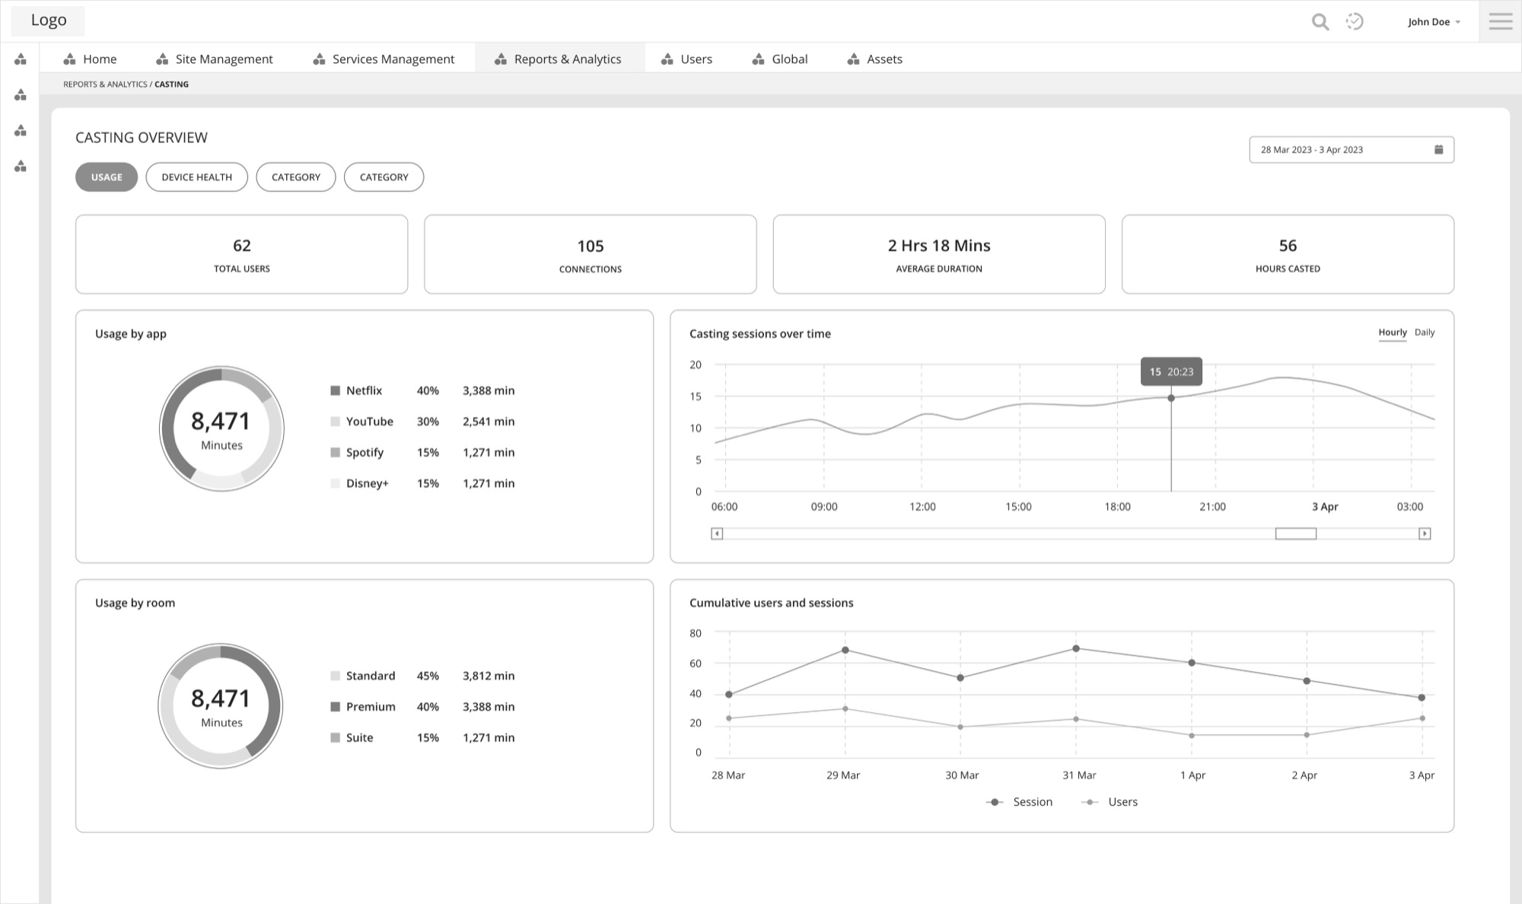The width and height of the screenshot is (1522, 904).
Task: Select the Usage tab pill
Action: point(107,177)
